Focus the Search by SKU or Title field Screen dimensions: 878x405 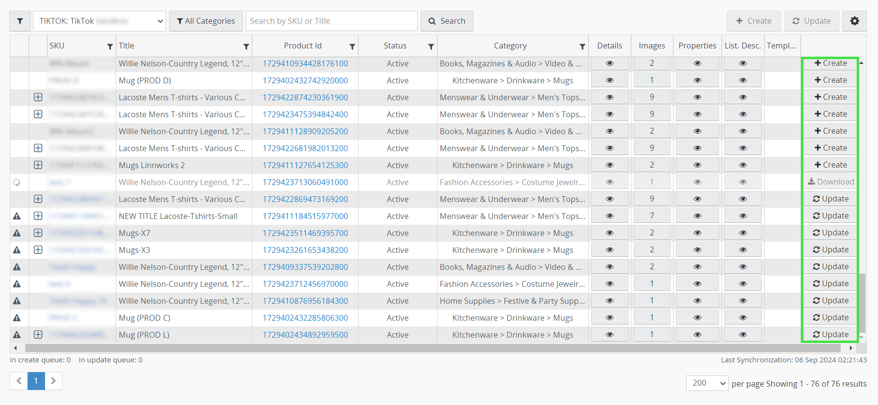331,21
